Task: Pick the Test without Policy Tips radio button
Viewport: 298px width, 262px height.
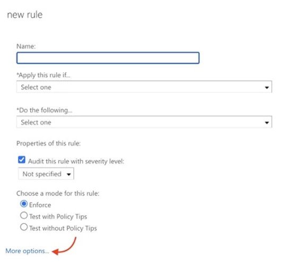Action: click(x=24, y=227)
